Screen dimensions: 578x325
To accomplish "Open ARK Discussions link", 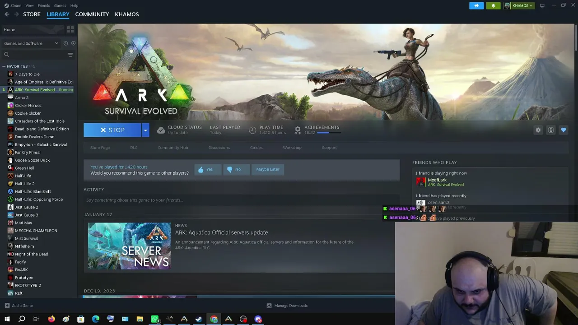I will click(219, 148).
